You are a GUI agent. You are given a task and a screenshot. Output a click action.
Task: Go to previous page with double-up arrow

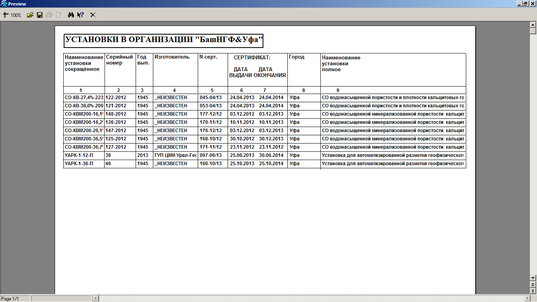coord(533,284)
